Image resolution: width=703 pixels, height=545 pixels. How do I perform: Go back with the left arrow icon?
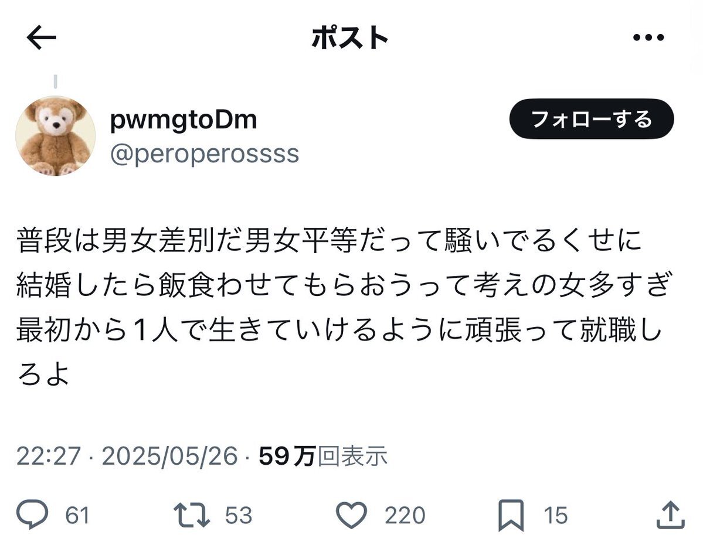41,37
